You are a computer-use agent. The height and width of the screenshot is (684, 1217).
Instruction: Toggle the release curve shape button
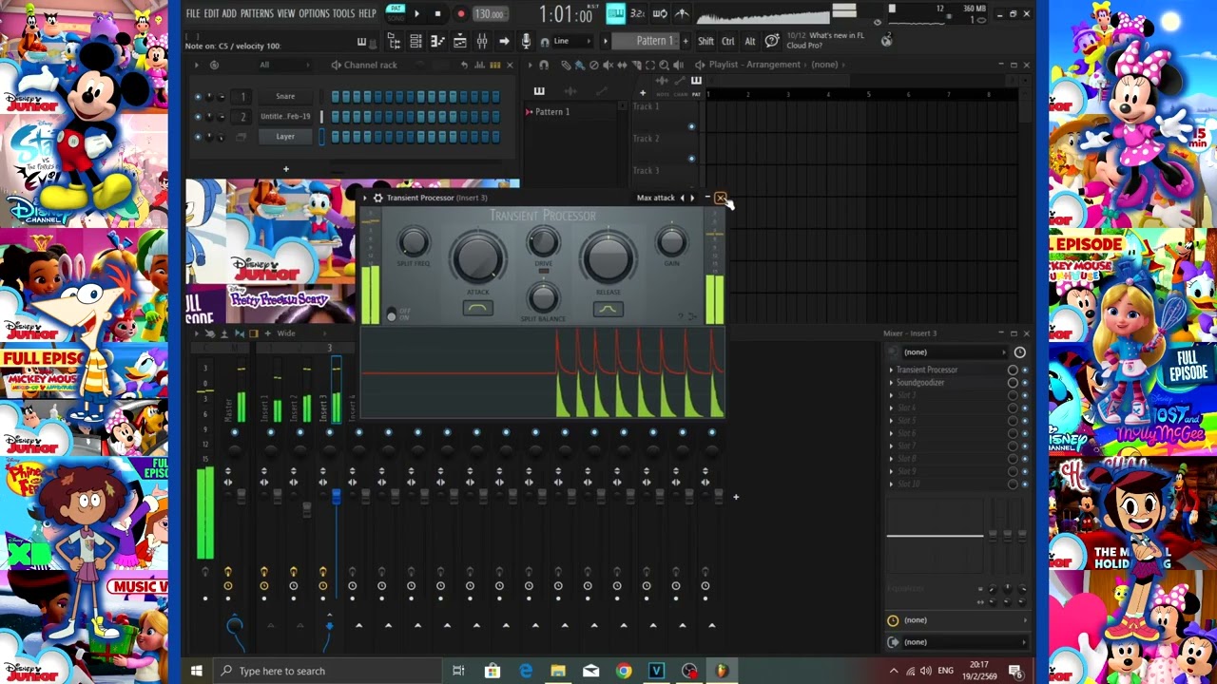(608, 309)
